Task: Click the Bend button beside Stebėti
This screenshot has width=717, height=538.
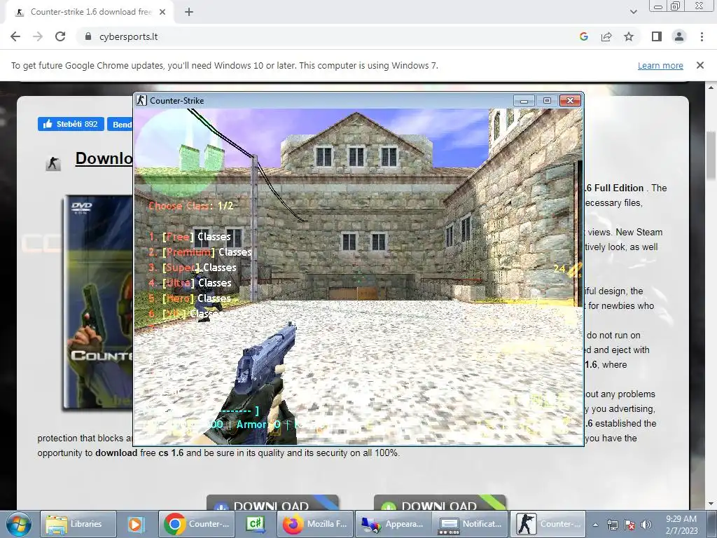Action: [x=120, y=125]
